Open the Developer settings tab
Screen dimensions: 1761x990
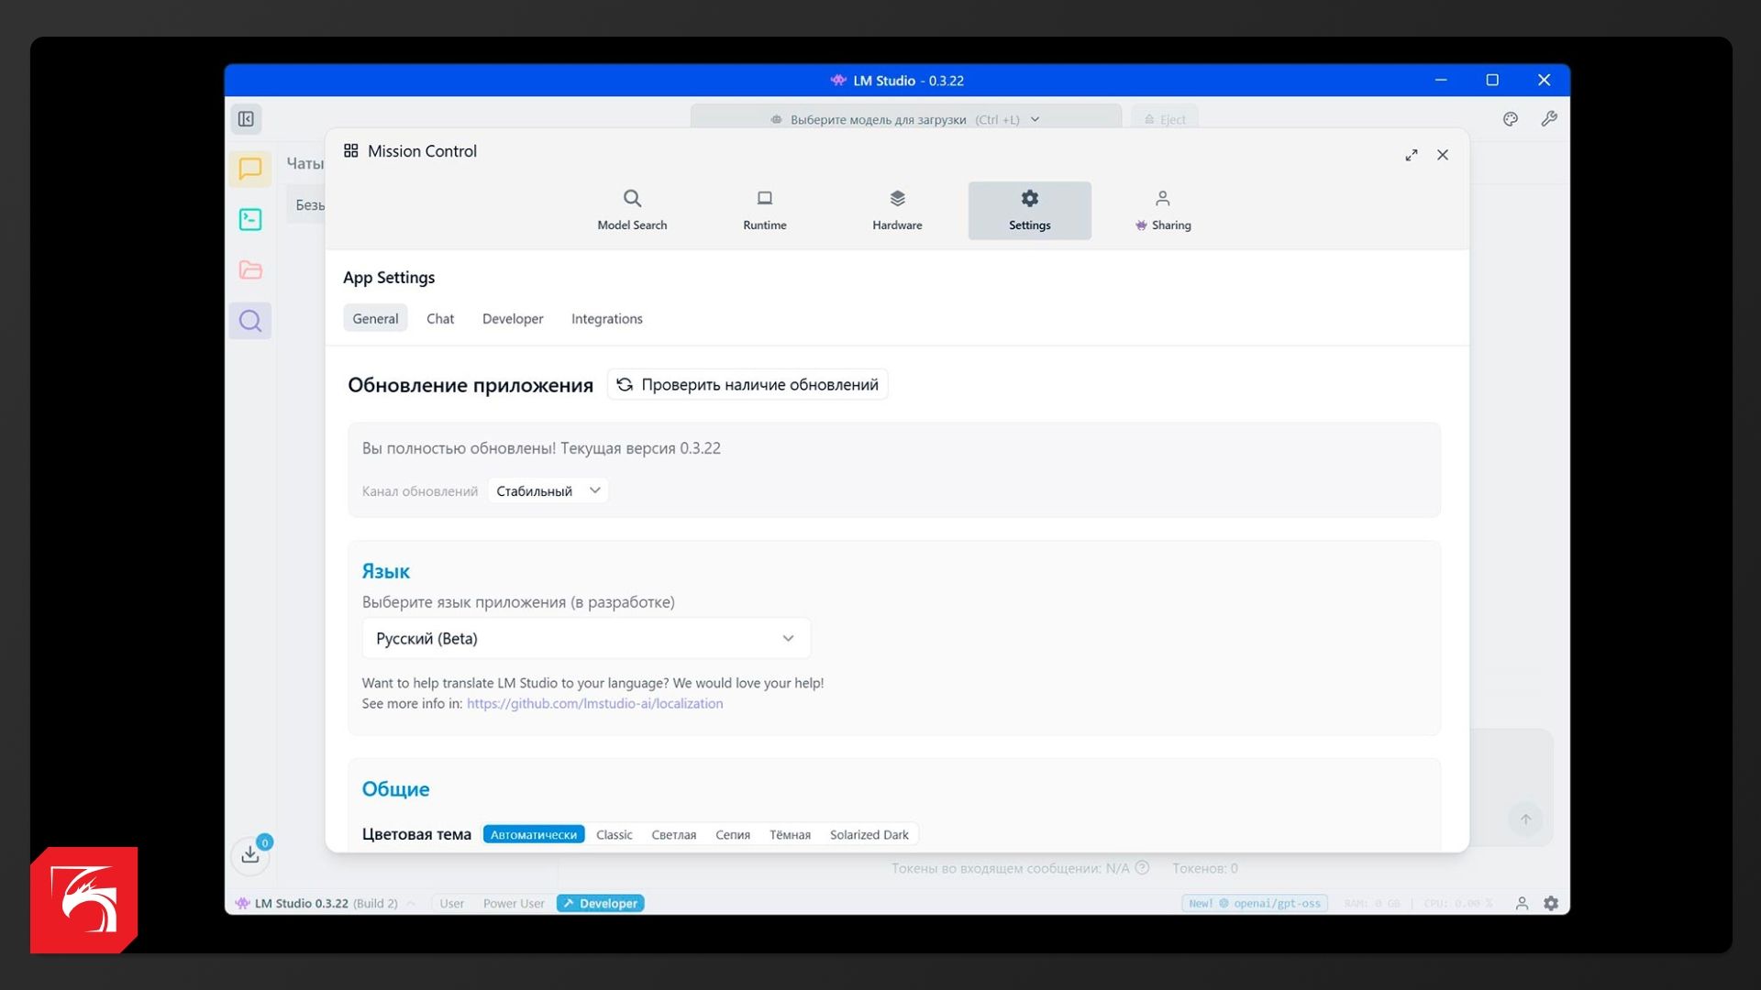pyautogui.click(x=512, y=319)
